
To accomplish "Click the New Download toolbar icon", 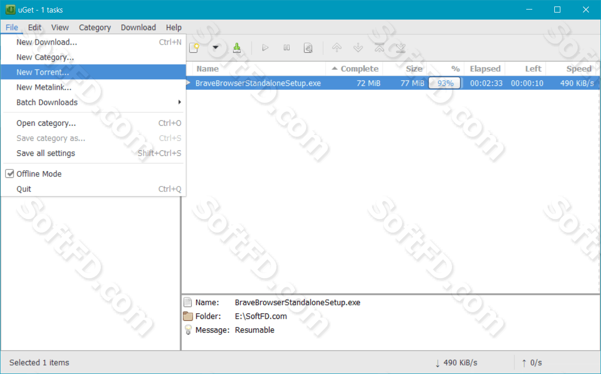I will point(194,48).
